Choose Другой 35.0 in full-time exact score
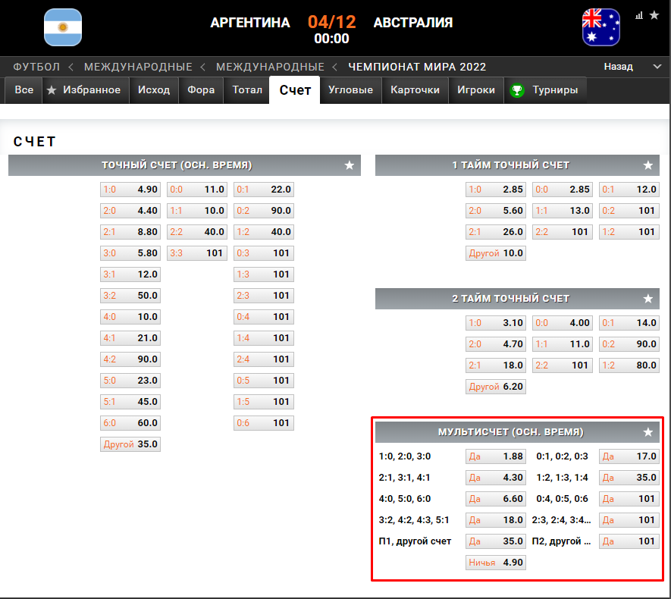671x599 pixels. pos(130,444)
